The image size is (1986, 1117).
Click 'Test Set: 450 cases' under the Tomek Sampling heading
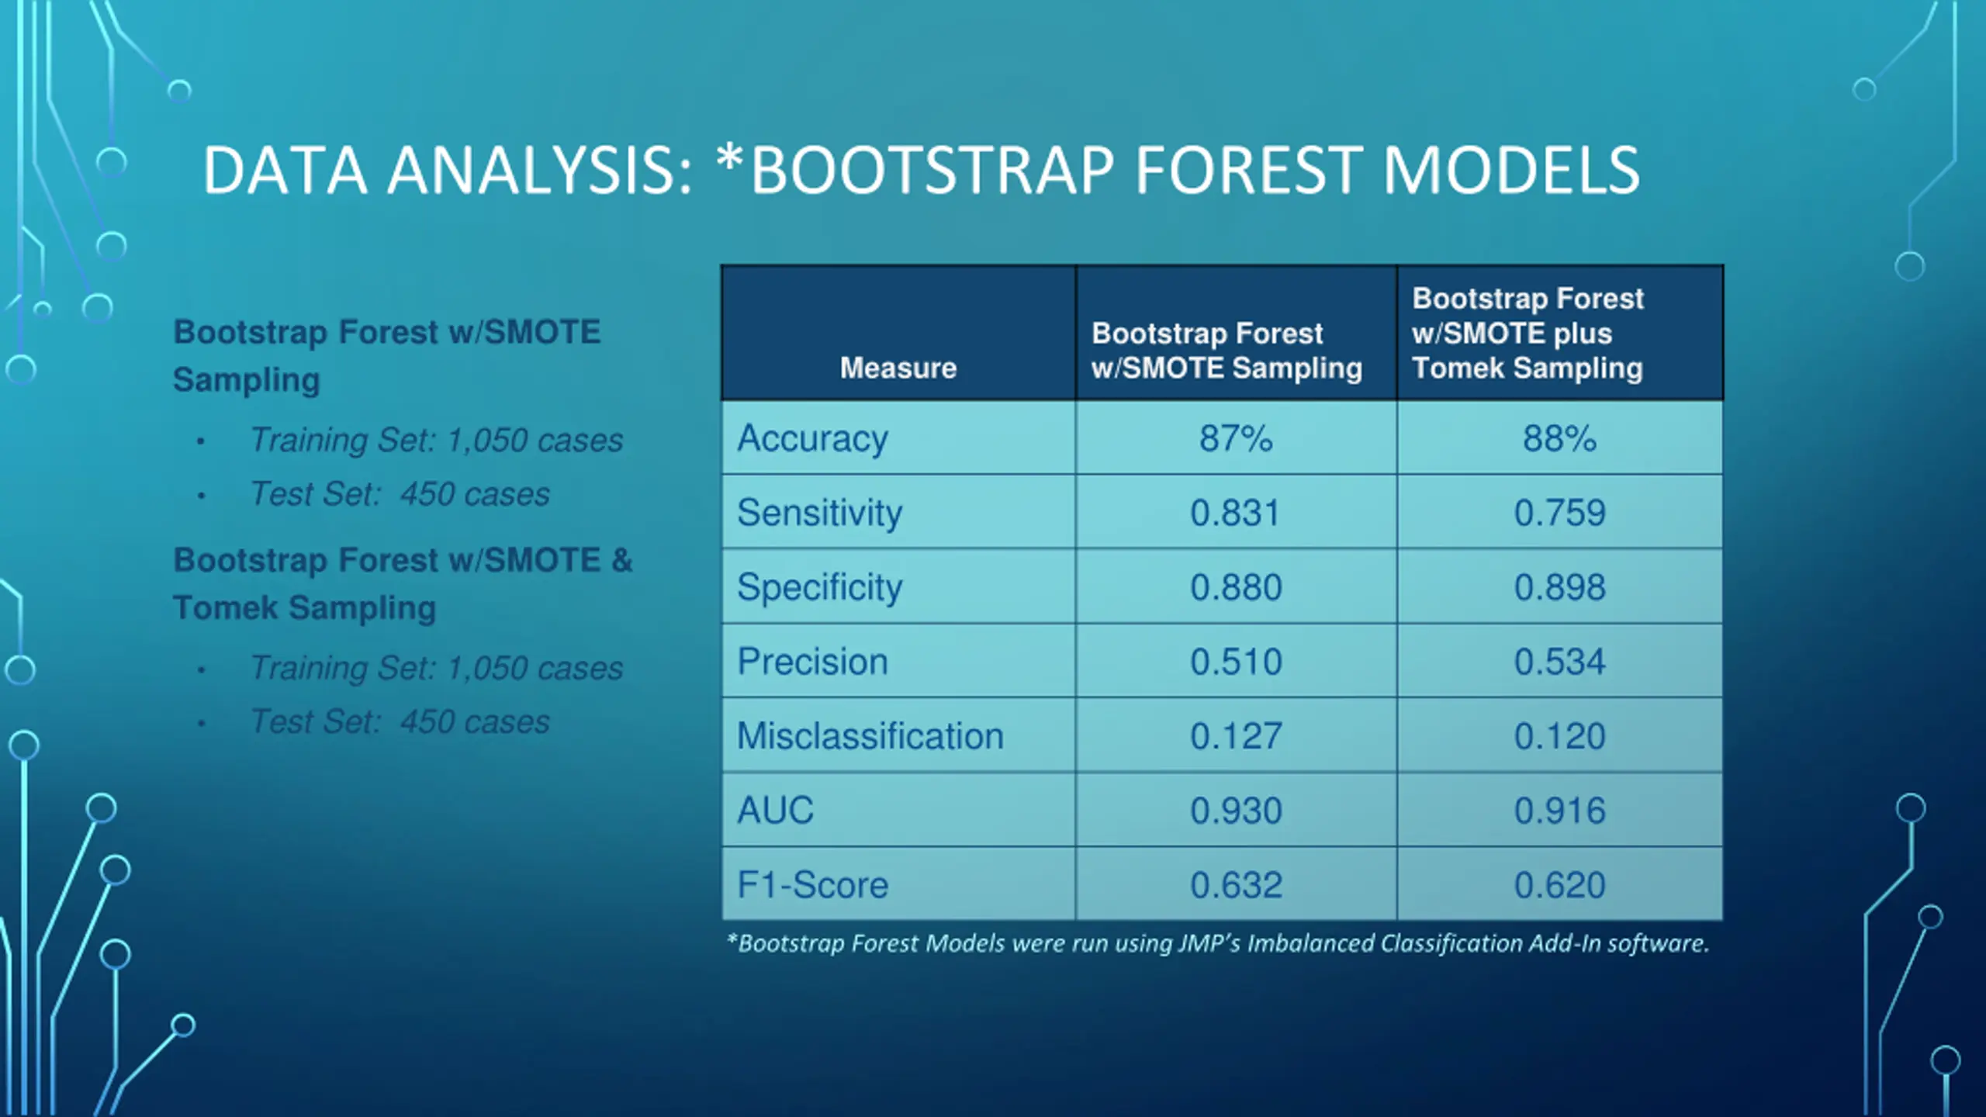400,722
